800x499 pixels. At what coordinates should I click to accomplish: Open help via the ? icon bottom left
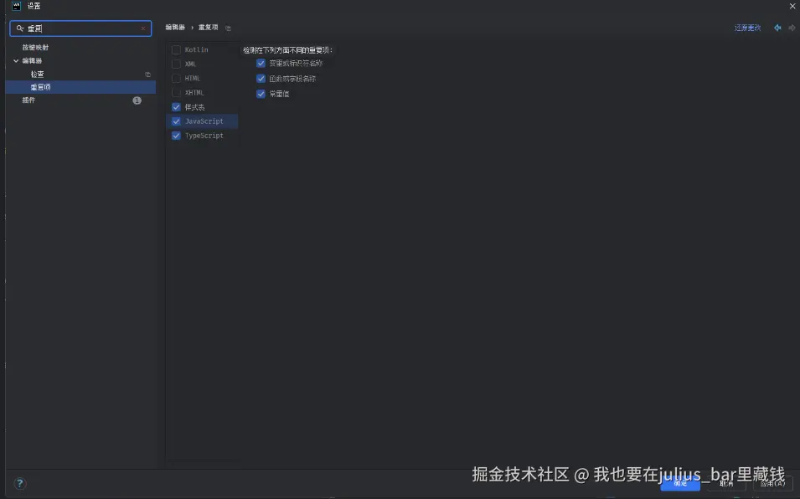[19, 483]
